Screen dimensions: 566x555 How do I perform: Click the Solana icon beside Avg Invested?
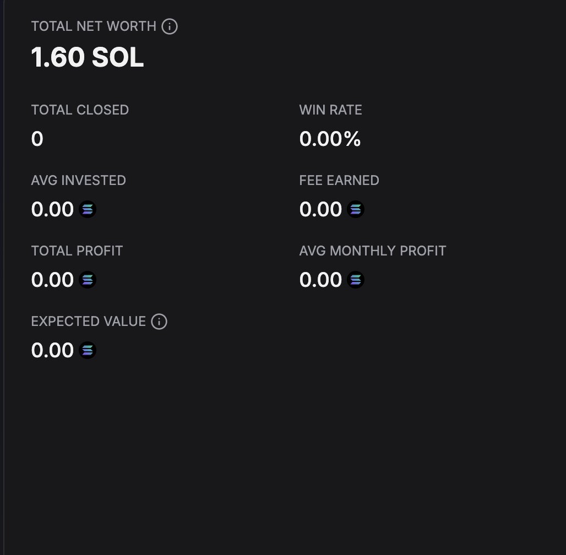[88, 209]
